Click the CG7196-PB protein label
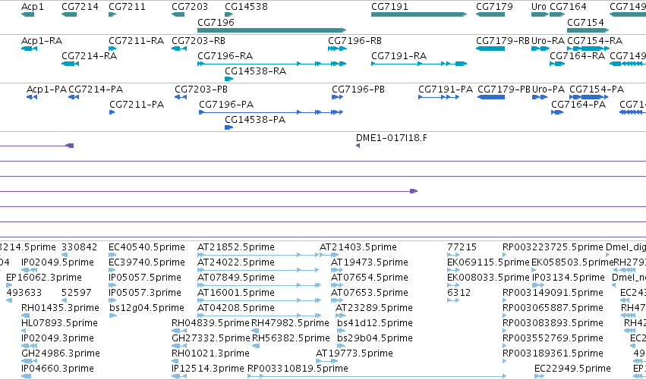The image size is (646, 380). [358, 90]
